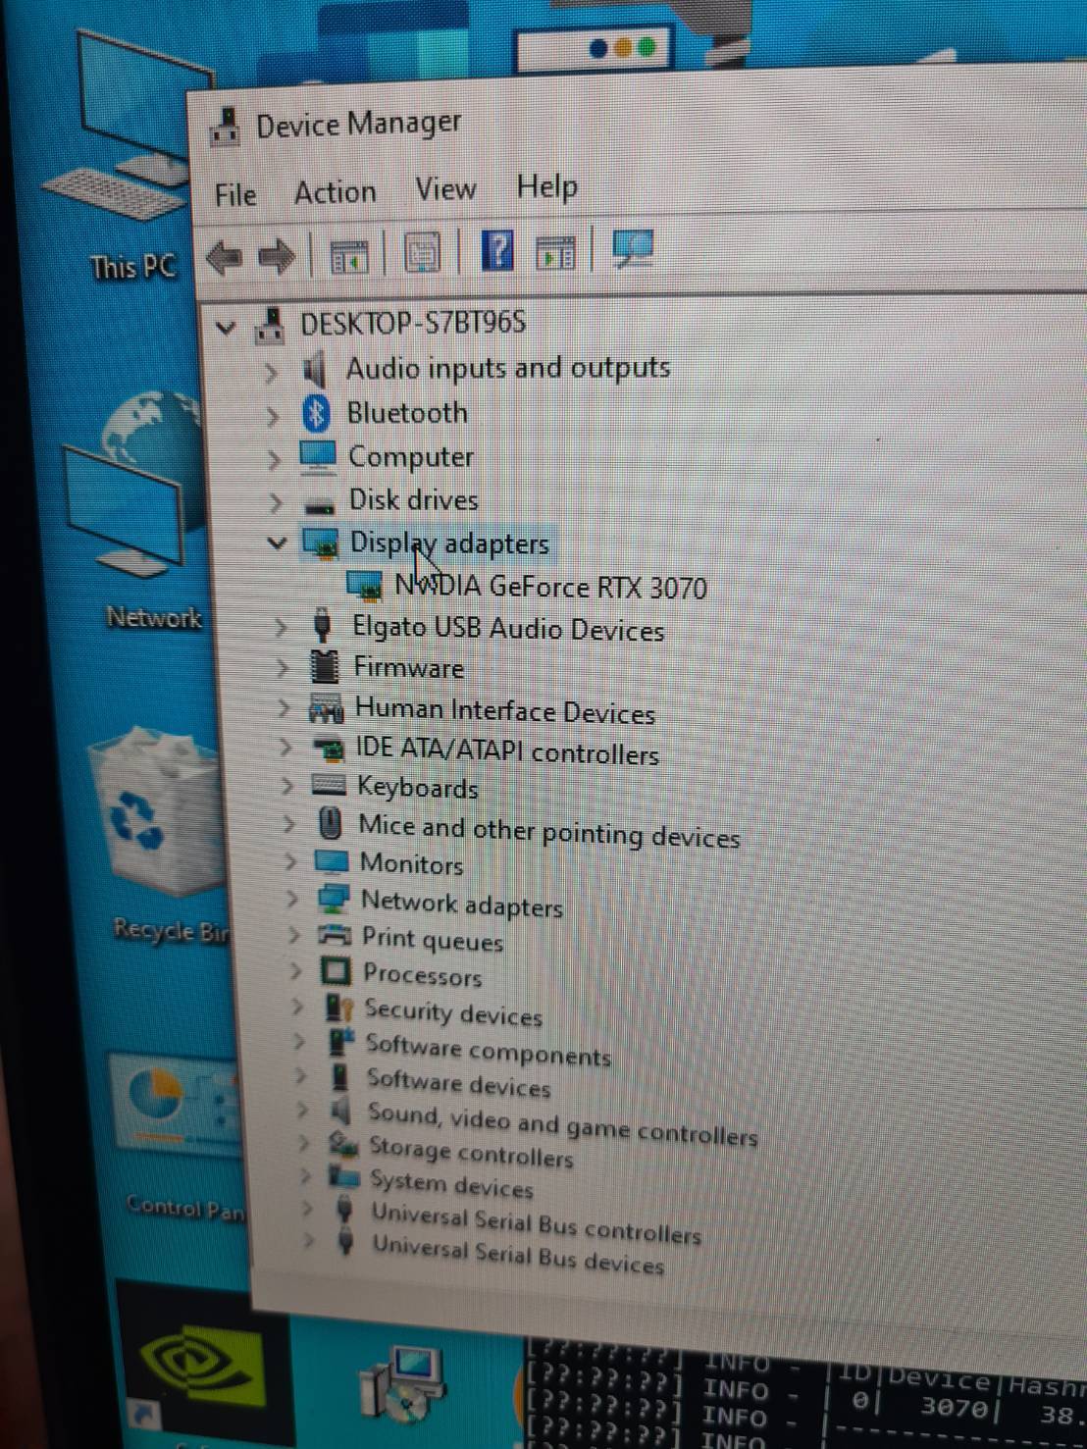Collapse the DESKTOP-S7BT96S root node

[226, 328]
